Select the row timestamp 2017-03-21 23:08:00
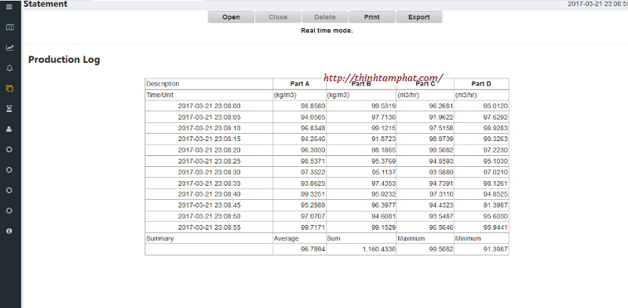628x308 pixels. tap(209, 106)
